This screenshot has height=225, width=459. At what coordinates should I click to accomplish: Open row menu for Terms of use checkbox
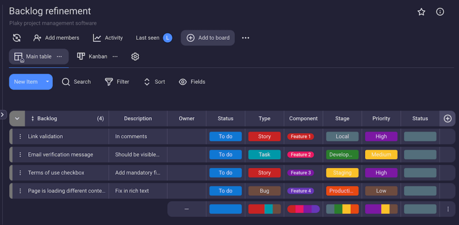[20, 173]
